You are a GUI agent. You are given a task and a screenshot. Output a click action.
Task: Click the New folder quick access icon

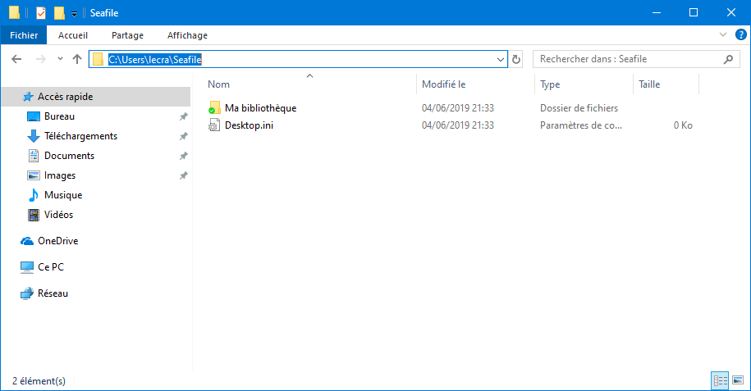tap(59, 13)
